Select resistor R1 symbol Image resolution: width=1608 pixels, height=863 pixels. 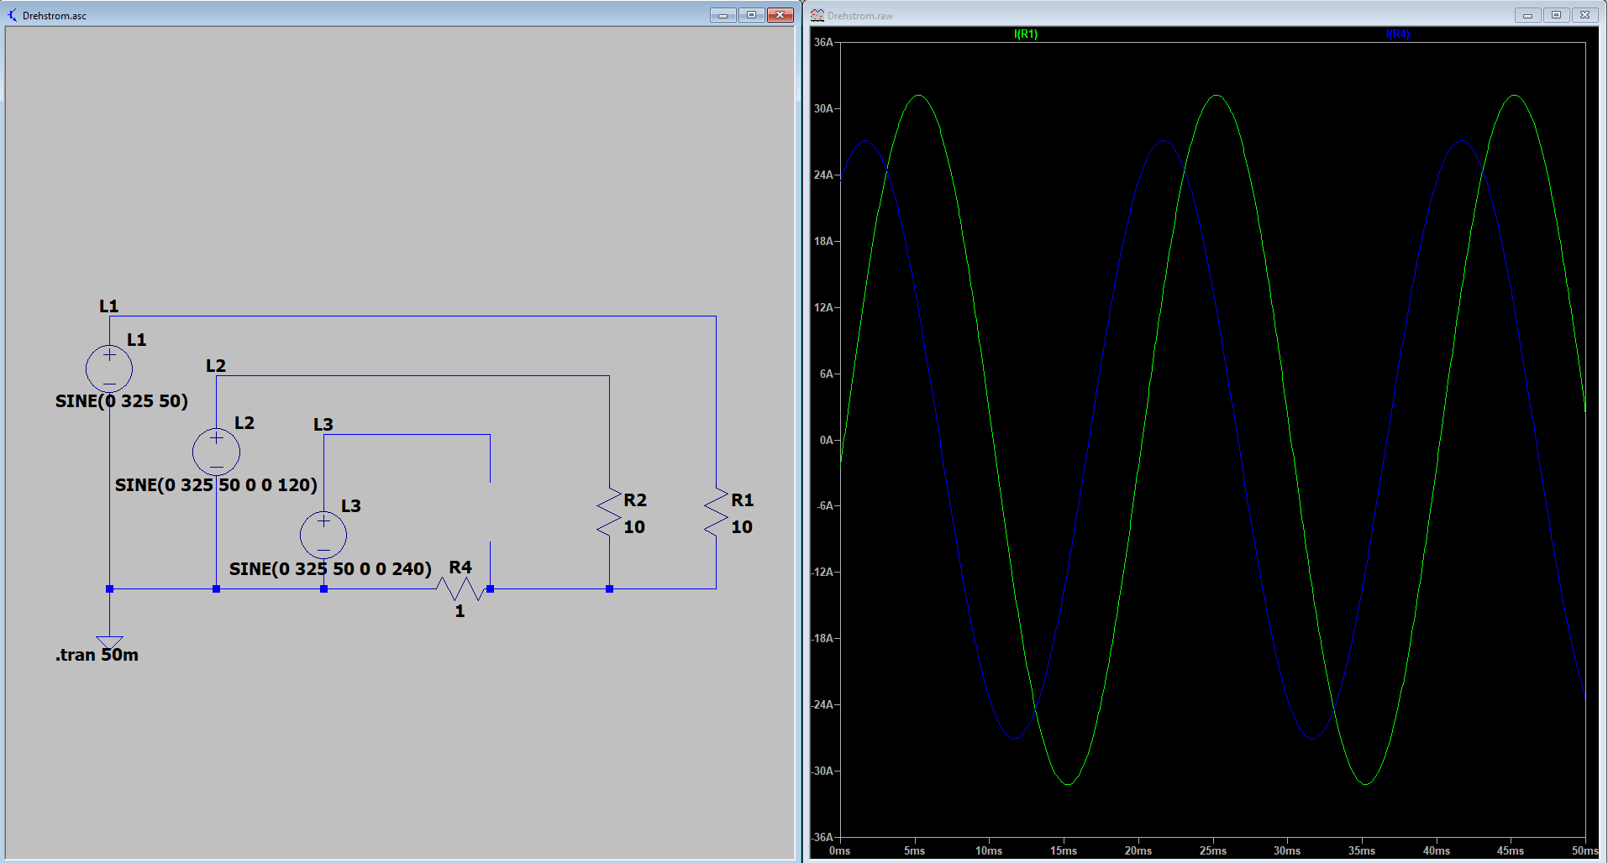coord(716,514)
